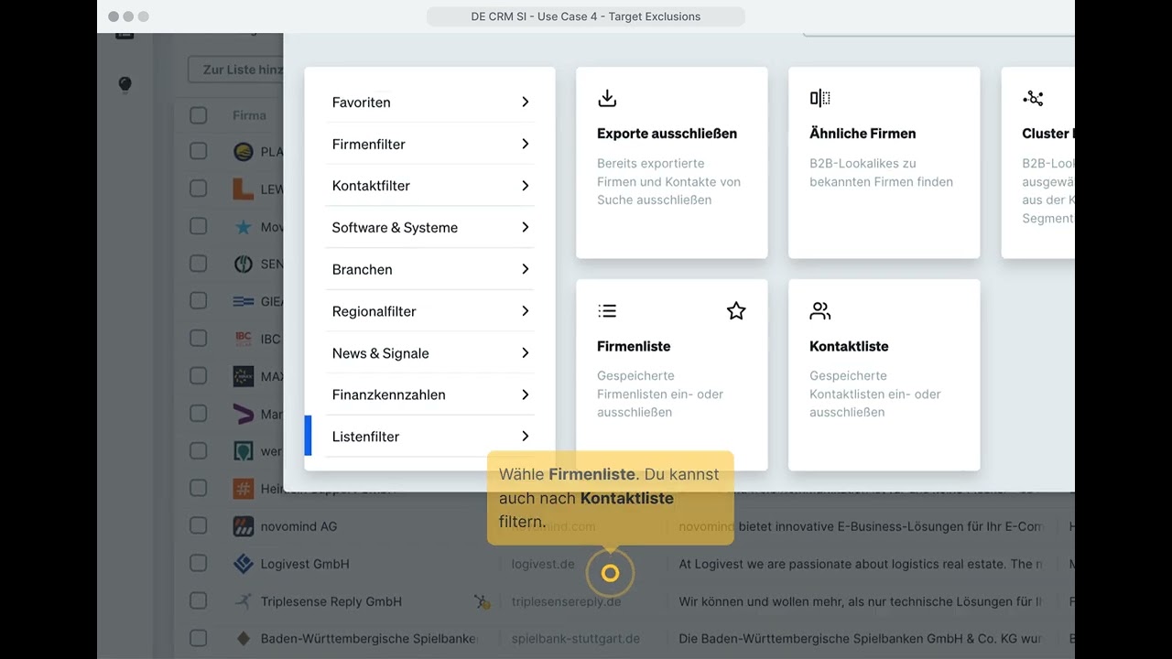Click the Firma column header
The width and height of the screenshot is (1172, 659).
click(x=249, y=115)
